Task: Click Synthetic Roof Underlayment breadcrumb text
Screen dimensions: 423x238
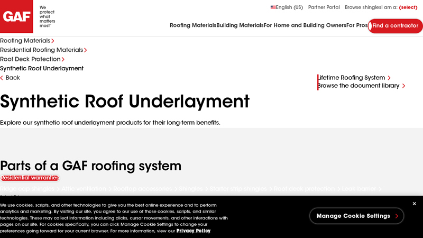Action: point(42,69)
